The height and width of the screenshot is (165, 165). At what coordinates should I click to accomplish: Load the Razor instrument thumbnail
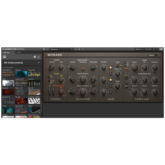[34, 110]
